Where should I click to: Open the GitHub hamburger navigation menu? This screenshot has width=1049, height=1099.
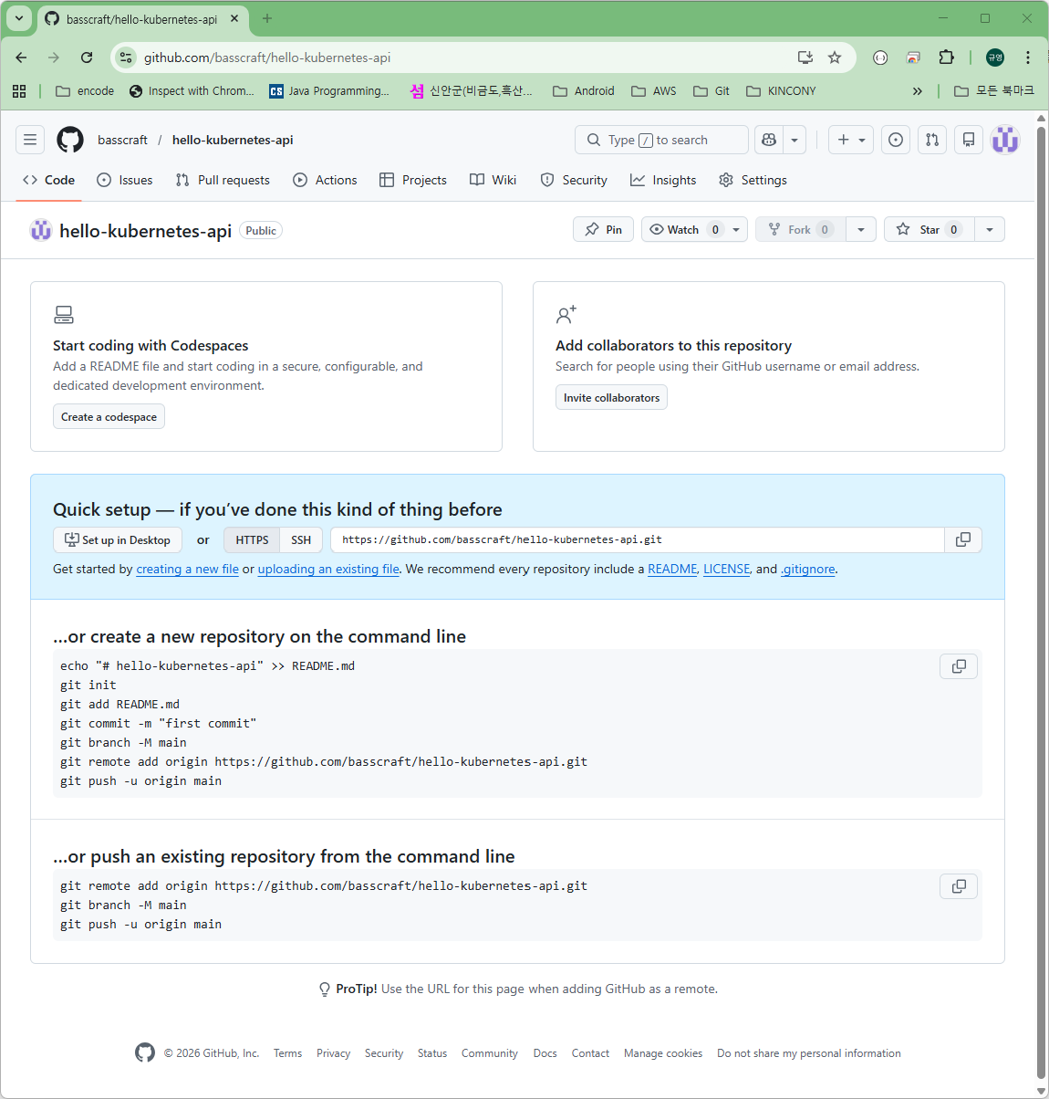(30, 140)
